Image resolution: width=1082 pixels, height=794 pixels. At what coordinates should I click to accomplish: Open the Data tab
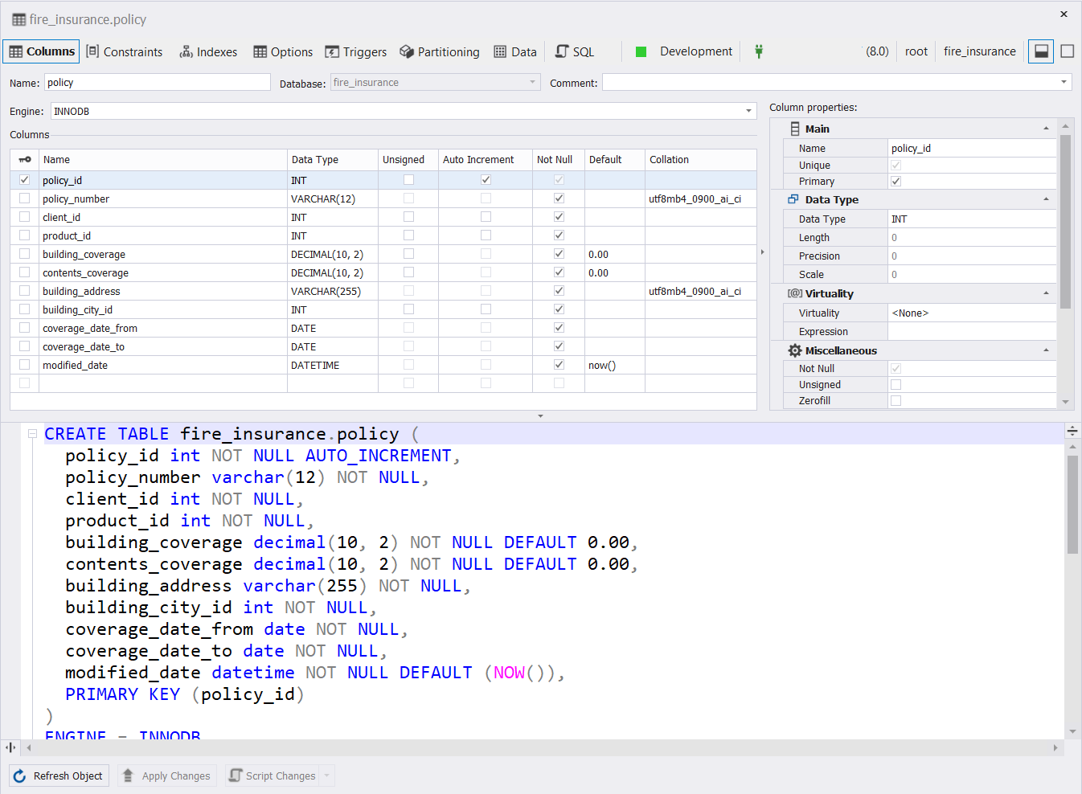[515, 51]
